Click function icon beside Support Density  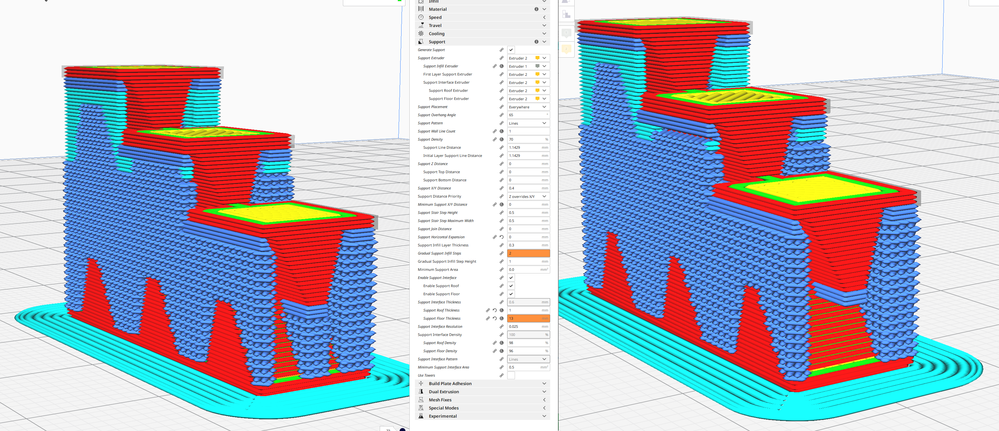pyautogui.click(x=501, y=139)
